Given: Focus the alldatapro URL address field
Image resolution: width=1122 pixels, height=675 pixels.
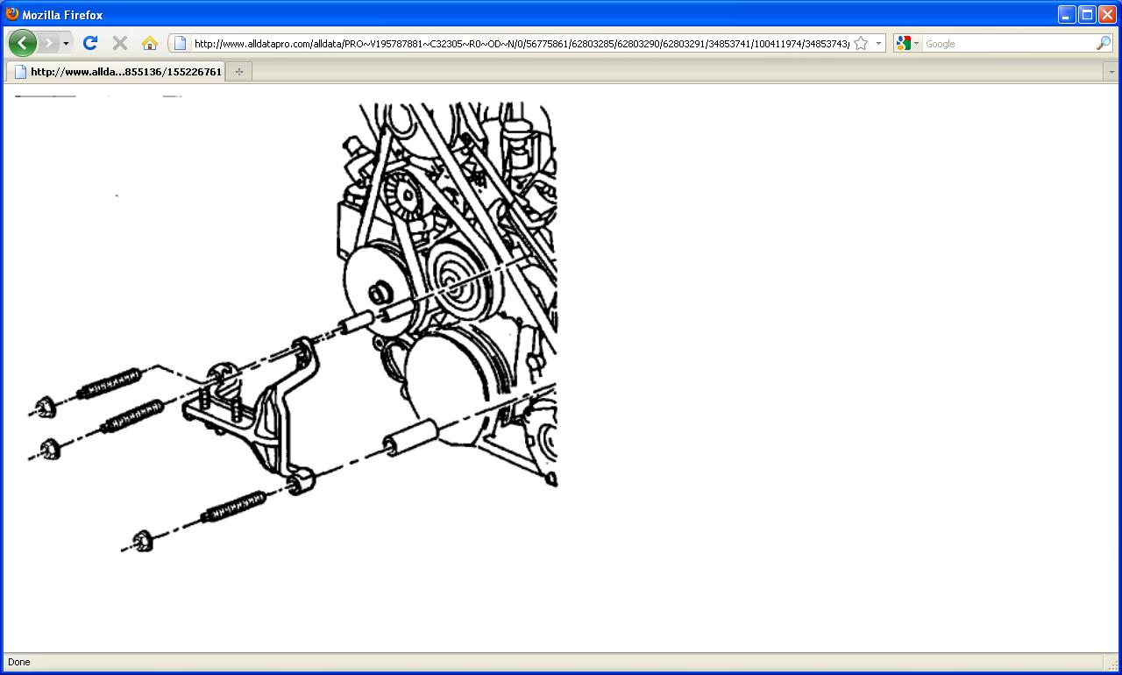Looking at the screenshot, I should [x=521, y=43].
